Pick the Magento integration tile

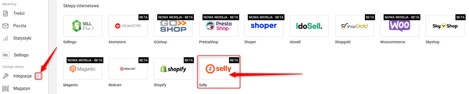pyautogui.click(x=83, y=69)
